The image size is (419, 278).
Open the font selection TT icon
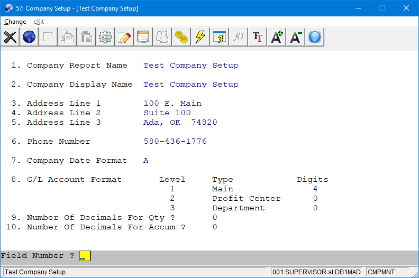[x=258, y=37]
